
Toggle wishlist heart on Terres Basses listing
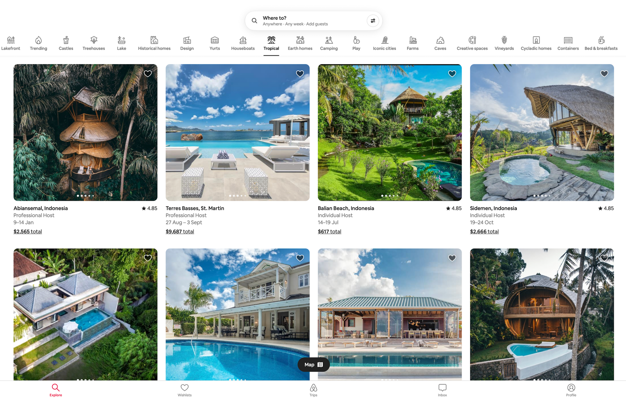[300, 73]
